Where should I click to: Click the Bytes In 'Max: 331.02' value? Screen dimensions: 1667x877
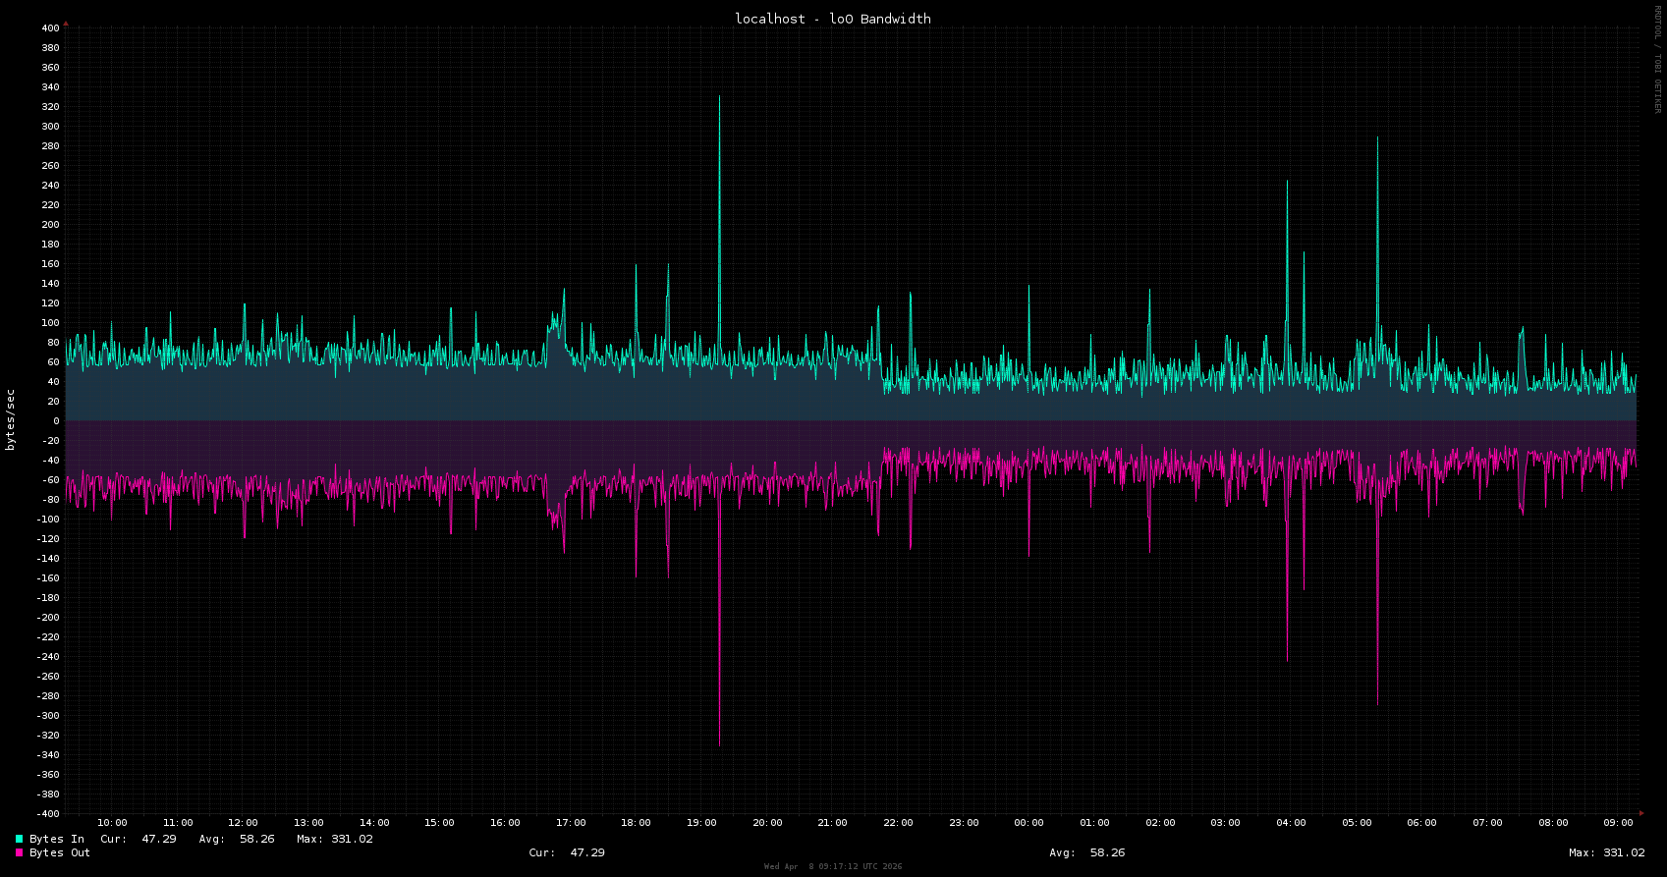(x=334, y=839)
